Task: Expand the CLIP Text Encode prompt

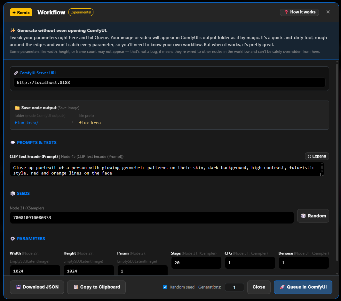Action: (317, 156)
